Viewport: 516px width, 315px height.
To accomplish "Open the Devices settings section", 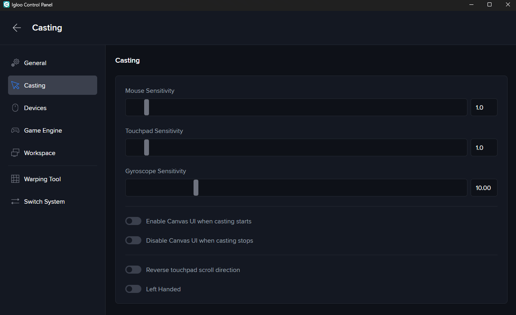I will pyautogui.click(x=35, y=108).
